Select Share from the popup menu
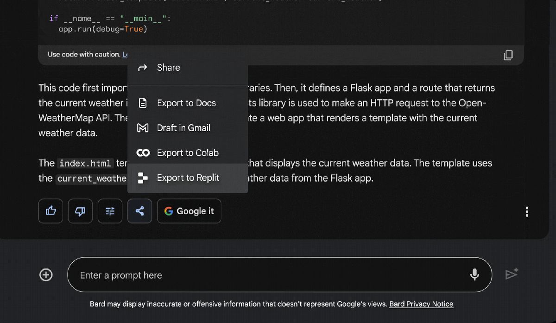556x323 pixels. coord(188,68)
